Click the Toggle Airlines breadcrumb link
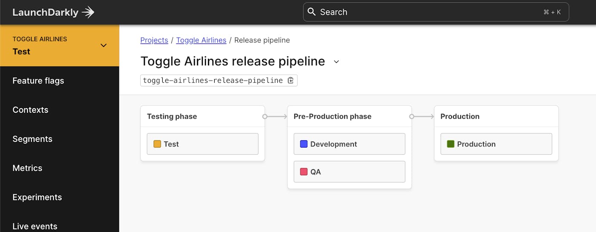Image resolution: width=596 pixels, height=232 pixels. click(x=201, y=40)
